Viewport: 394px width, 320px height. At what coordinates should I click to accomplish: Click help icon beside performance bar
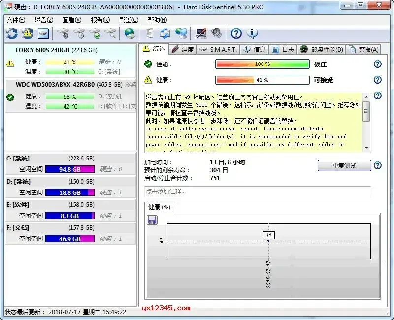(x=378, y=64)
